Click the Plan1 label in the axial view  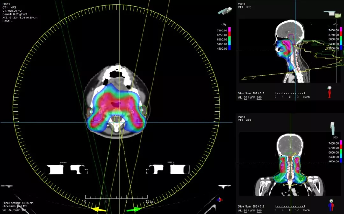click(x=6, y=4)
